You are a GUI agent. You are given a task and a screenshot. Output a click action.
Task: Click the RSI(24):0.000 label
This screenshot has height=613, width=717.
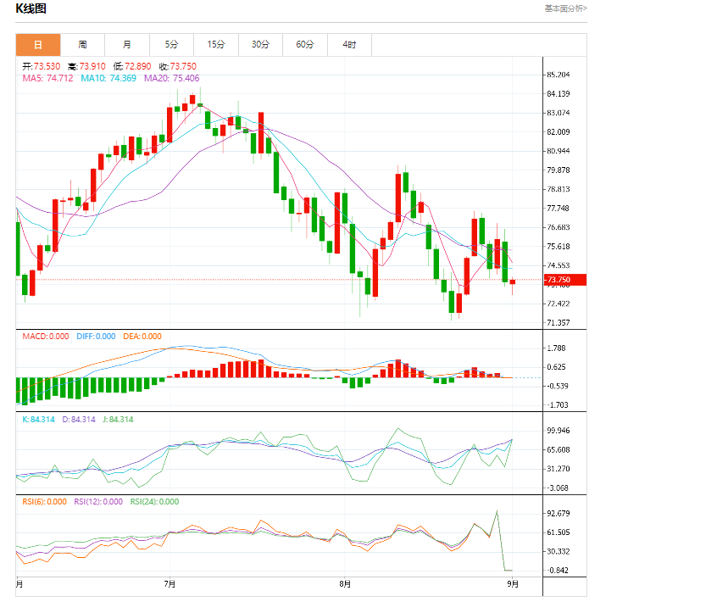[x=154, y=502]
